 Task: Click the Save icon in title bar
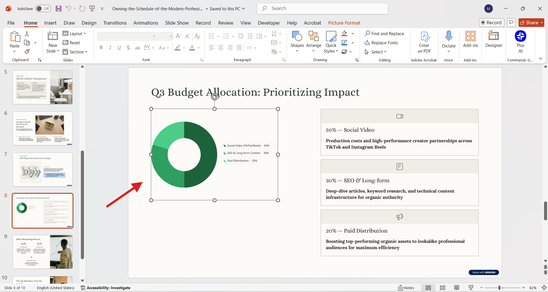pos(59,9)
